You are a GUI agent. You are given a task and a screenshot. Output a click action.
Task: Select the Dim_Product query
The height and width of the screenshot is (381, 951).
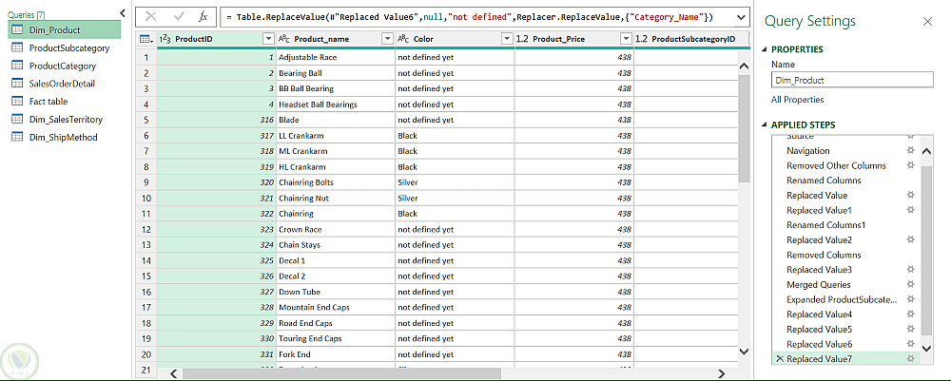tap(65, 29)
